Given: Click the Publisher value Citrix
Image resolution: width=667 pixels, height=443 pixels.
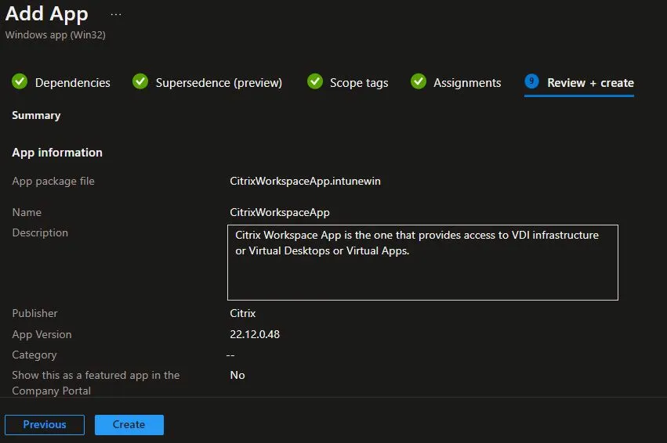Looking at the screenshot, I should click(x=242, y=313).
